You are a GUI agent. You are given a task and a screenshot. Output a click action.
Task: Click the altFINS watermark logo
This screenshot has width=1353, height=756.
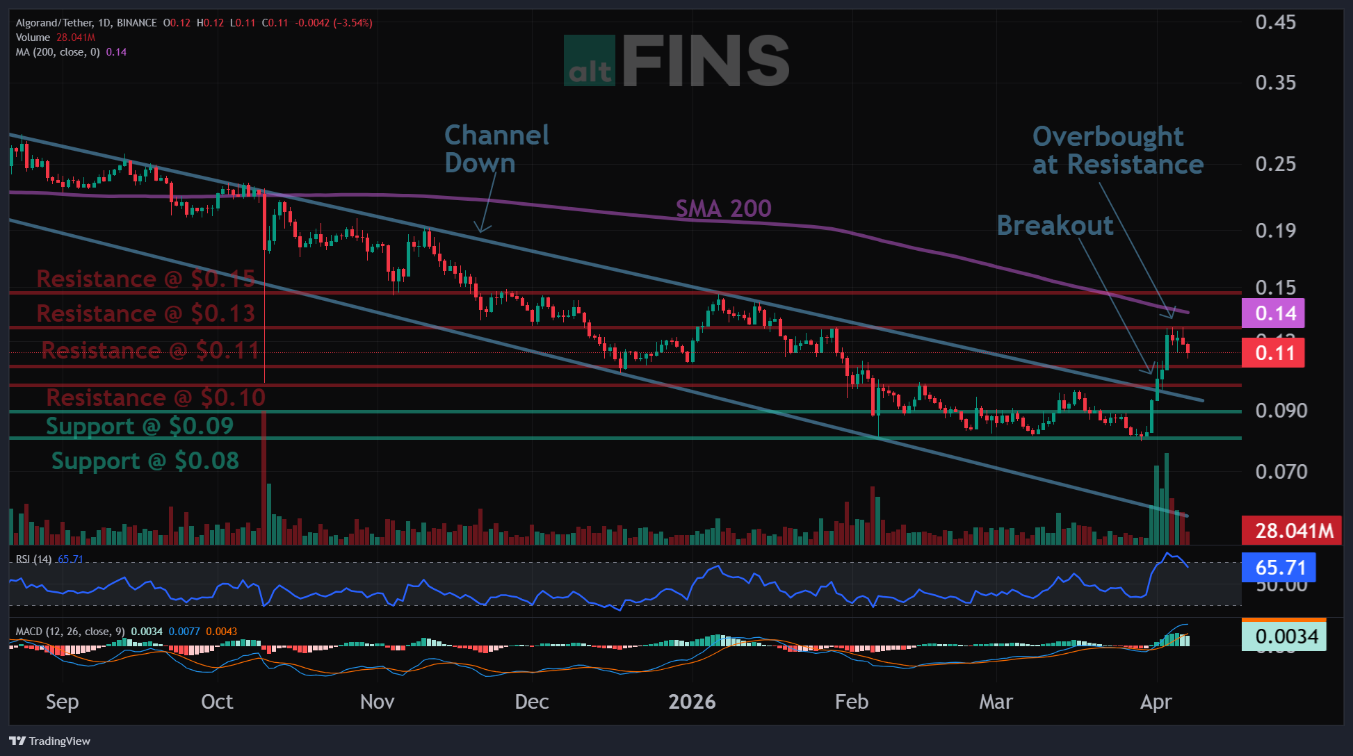pyautogui.click(x=676, y=62)
